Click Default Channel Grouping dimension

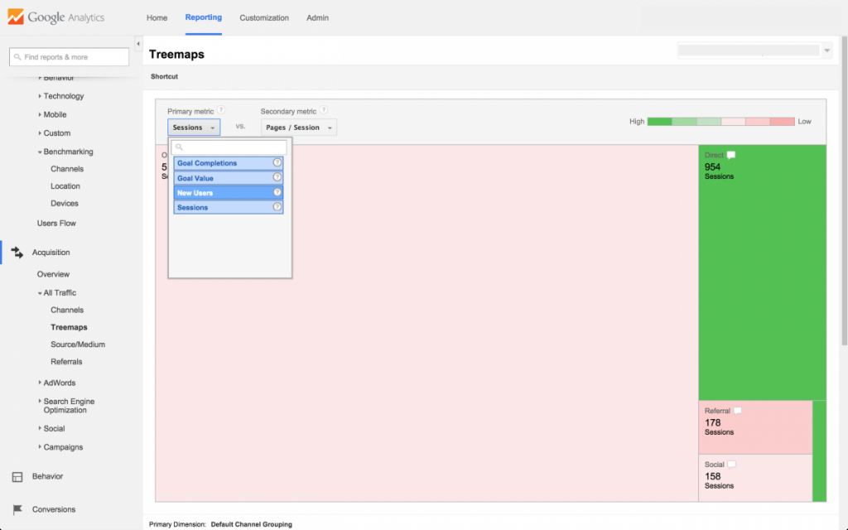(x=252, y=524)
